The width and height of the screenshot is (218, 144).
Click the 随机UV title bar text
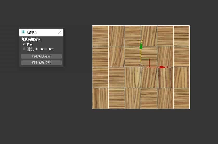pyautogui.click(x=32, y=32)
